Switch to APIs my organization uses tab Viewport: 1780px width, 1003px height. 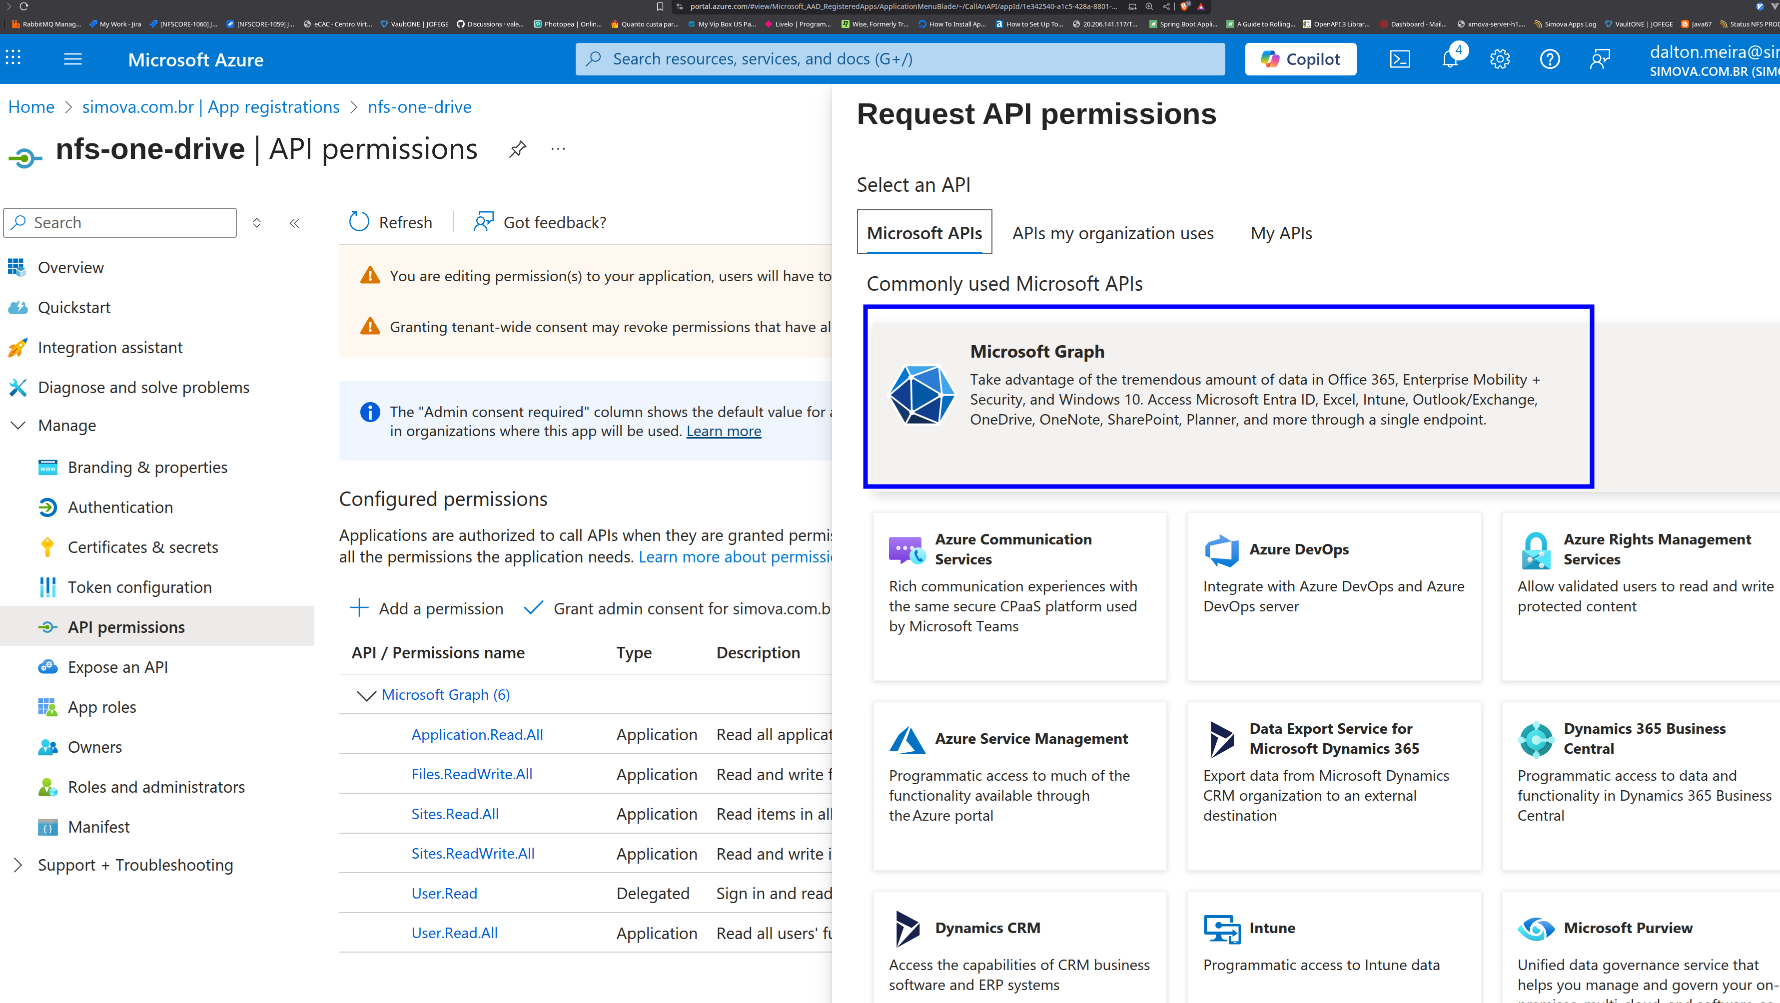pyautogui.click(x=1112, y=233)
